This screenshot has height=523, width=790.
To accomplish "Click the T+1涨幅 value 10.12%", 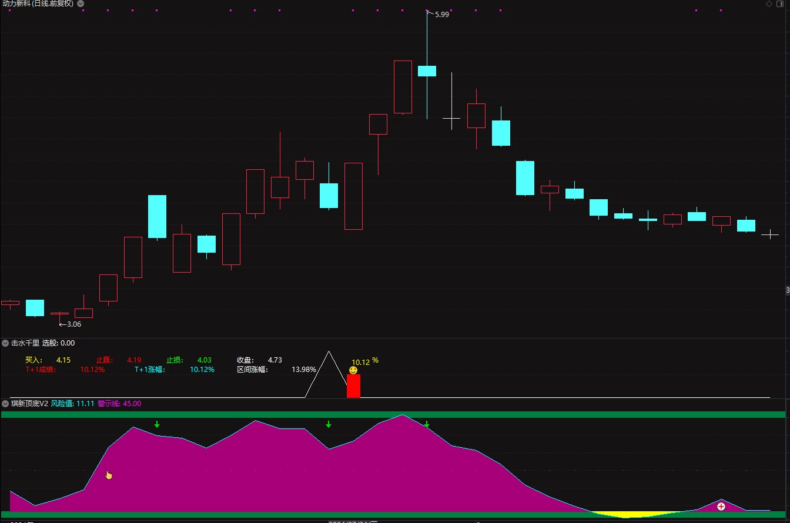I will point(202,369).
